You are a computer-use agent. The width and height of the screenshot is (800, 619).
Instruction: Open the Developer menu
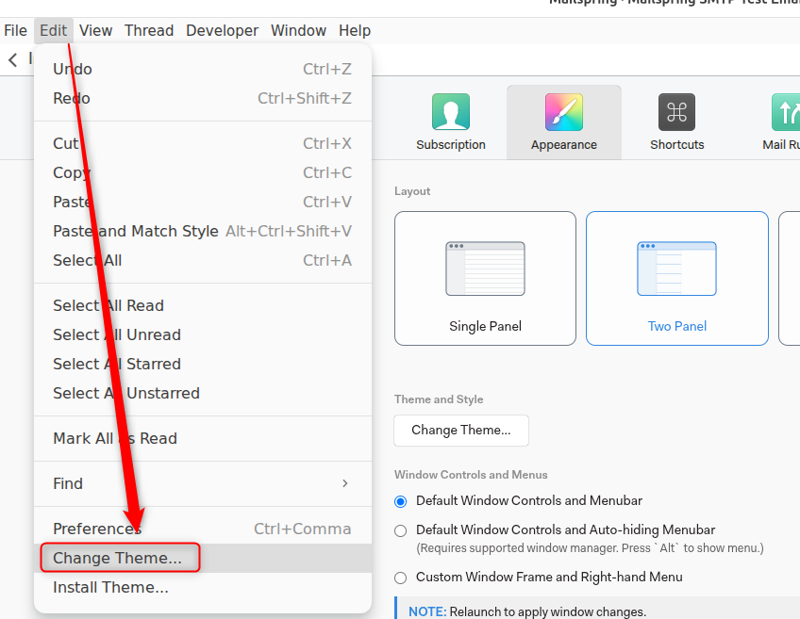222,30
